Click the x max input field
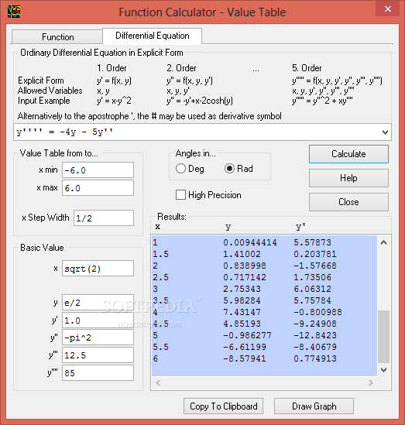The height and width of the screenshot is (425, 405). click(98, 188)
